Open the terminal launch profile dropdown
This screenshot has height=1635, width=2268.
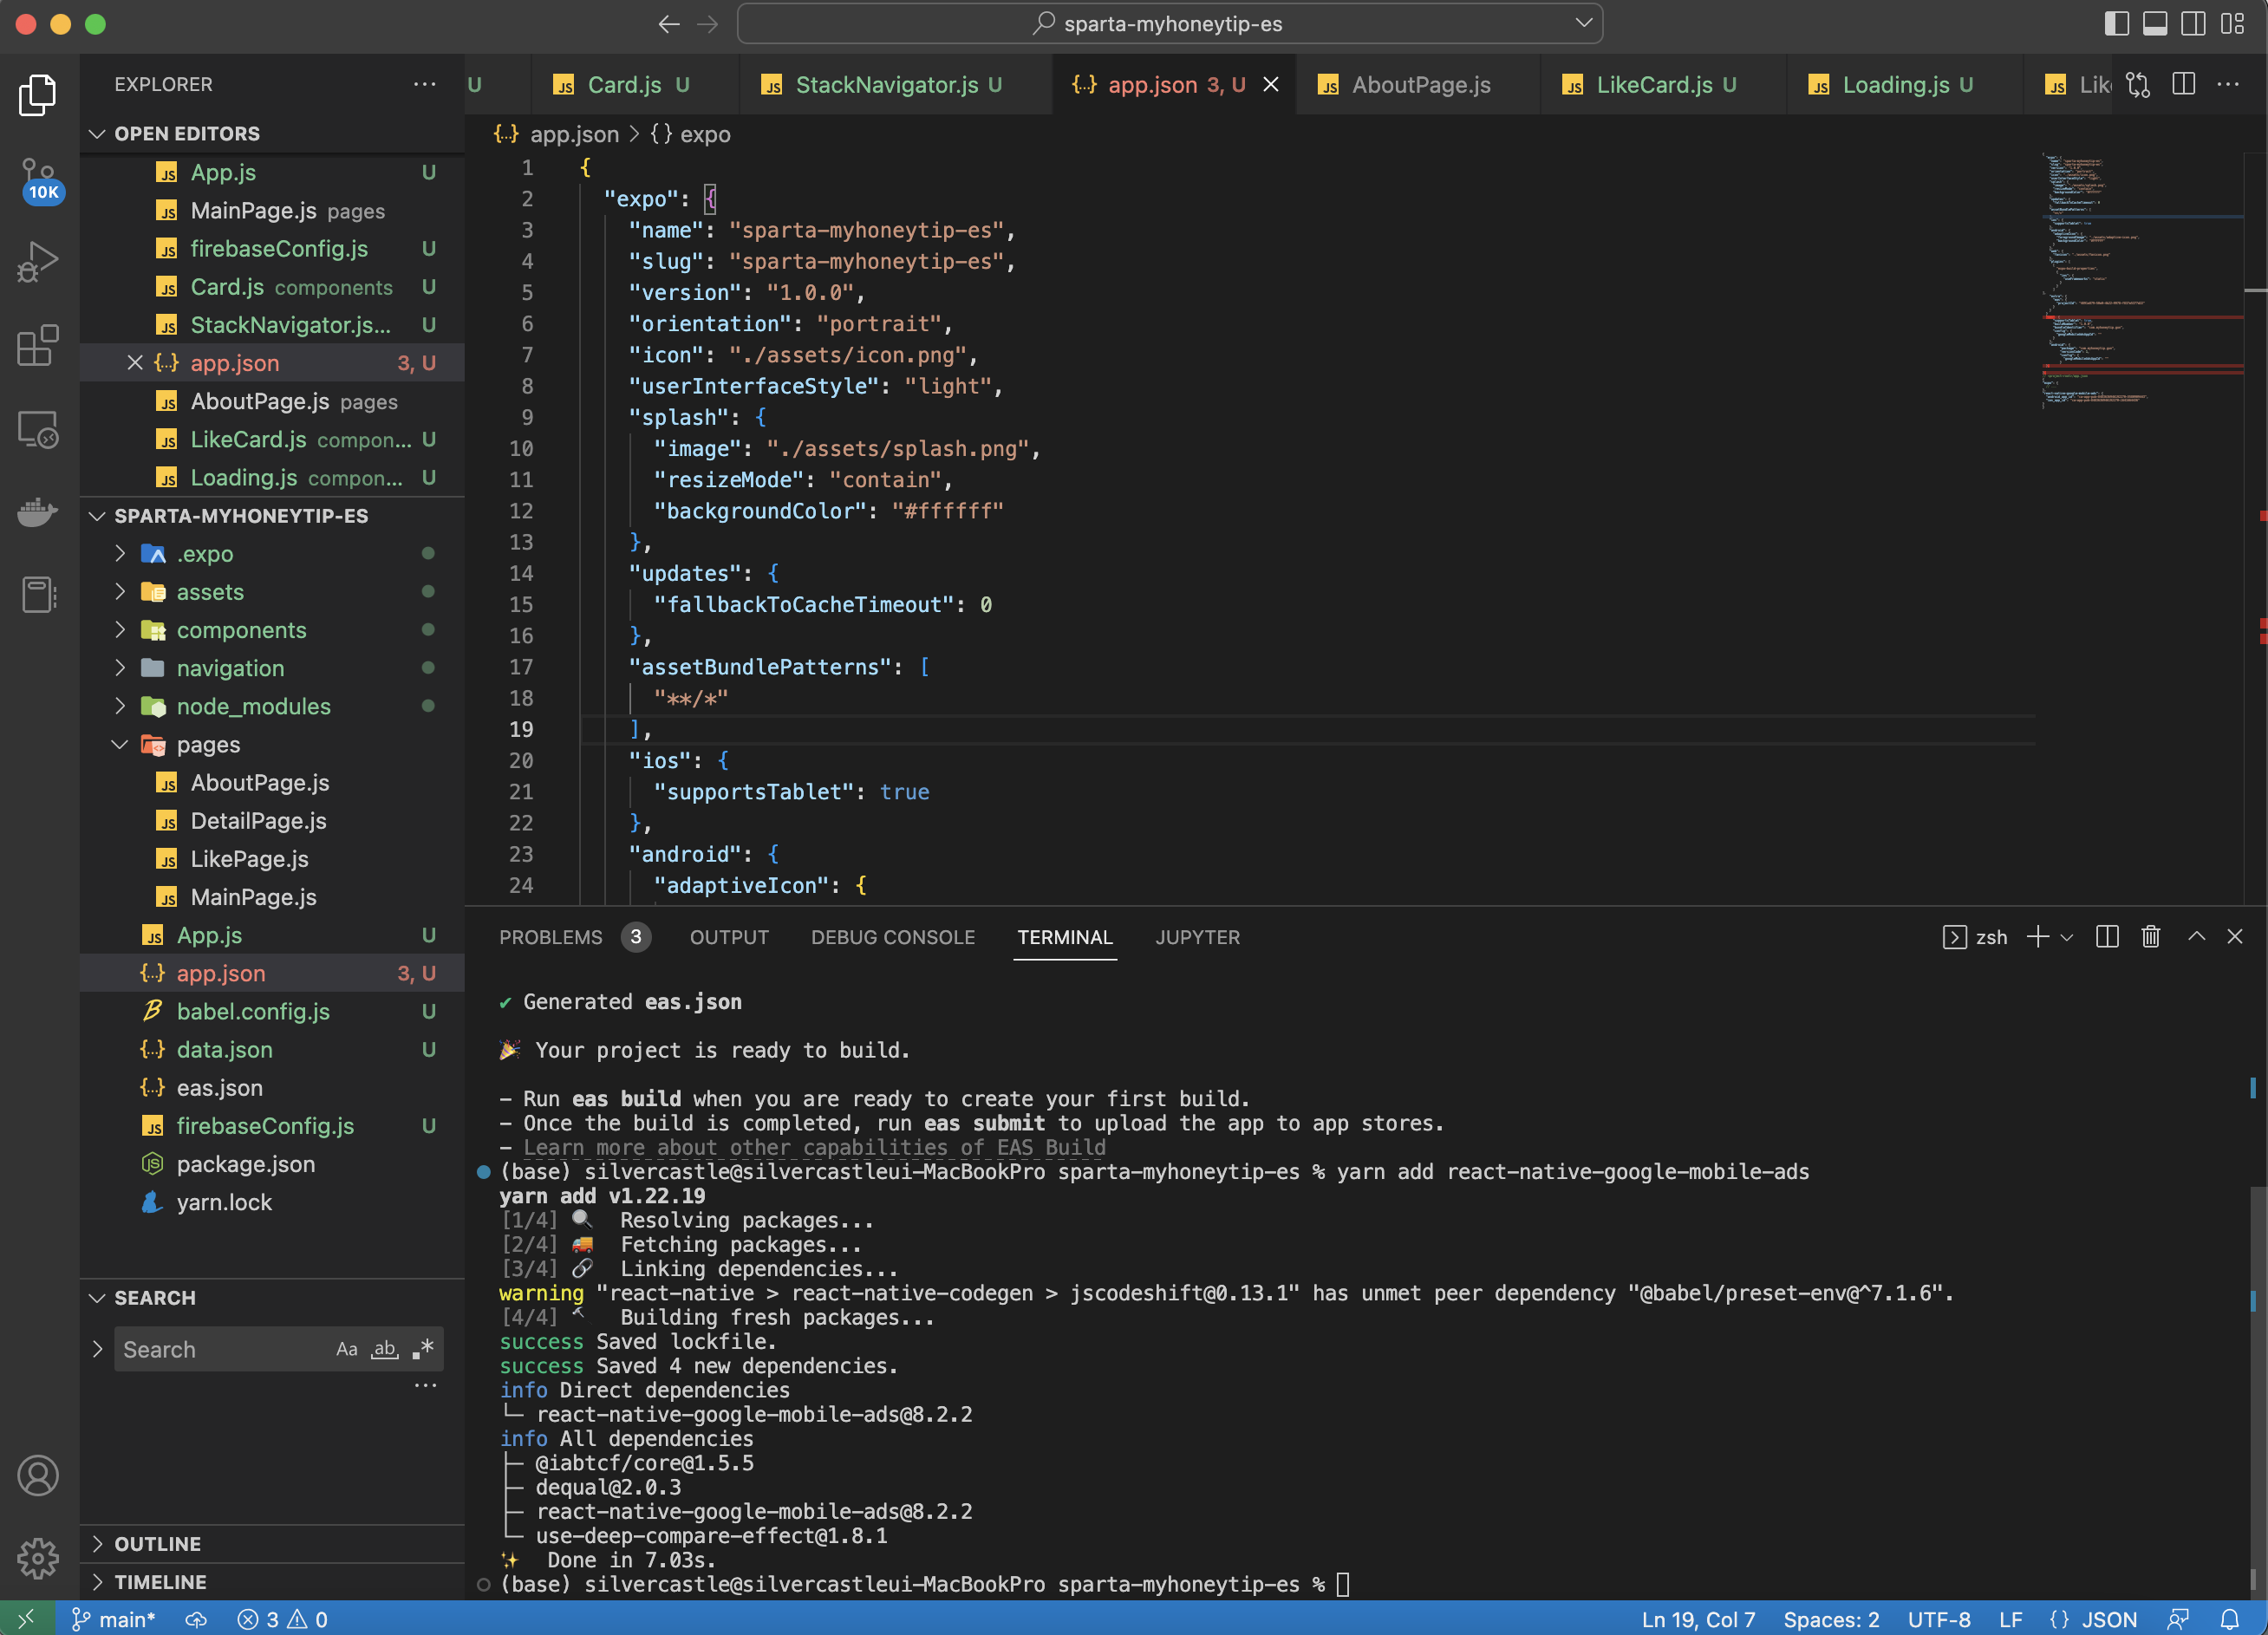[2067, 937]
